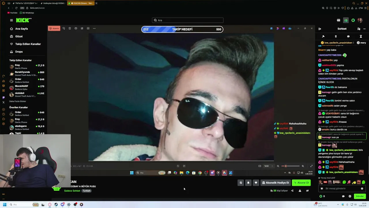Click the speech bubble icon in chat toolbar
The width and height of the screenshot is (369, 208).
(x=348, y=36)
